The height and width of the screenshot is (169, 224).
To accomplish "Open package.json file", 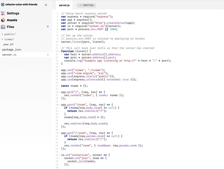I will (x=12, y=50).
